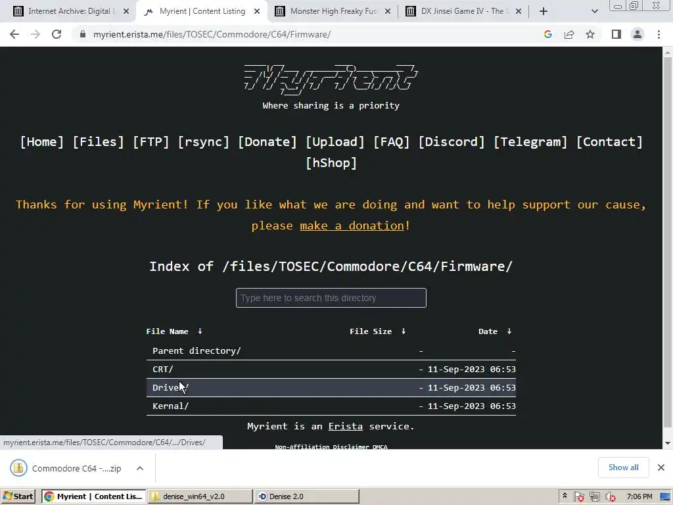Show hidden system tray icons
This screenshot has width=673, height=505.
tap(565, 496)
